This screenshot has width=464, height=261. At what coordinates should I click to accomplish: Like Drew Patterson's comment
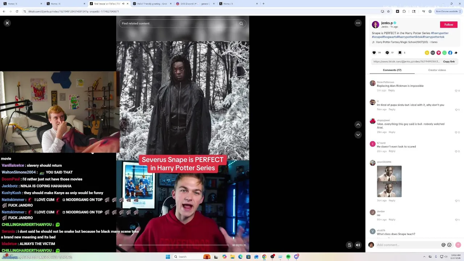coord(456,91)
